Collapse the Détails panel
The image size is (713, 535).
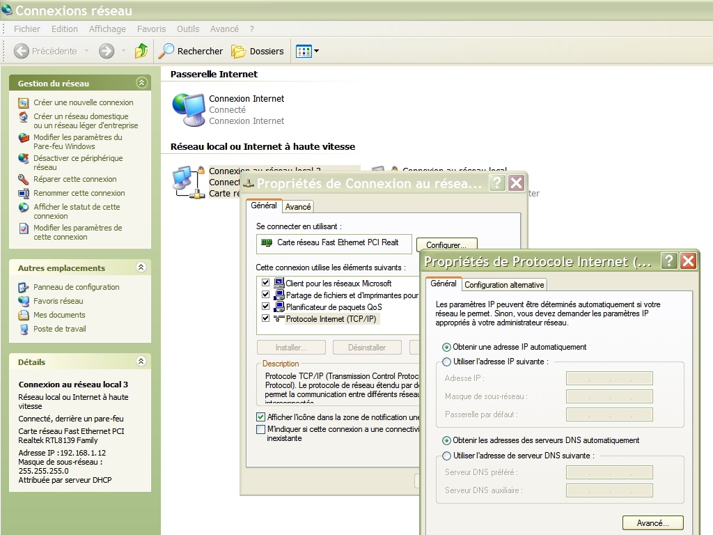click(x=141, y=362)
